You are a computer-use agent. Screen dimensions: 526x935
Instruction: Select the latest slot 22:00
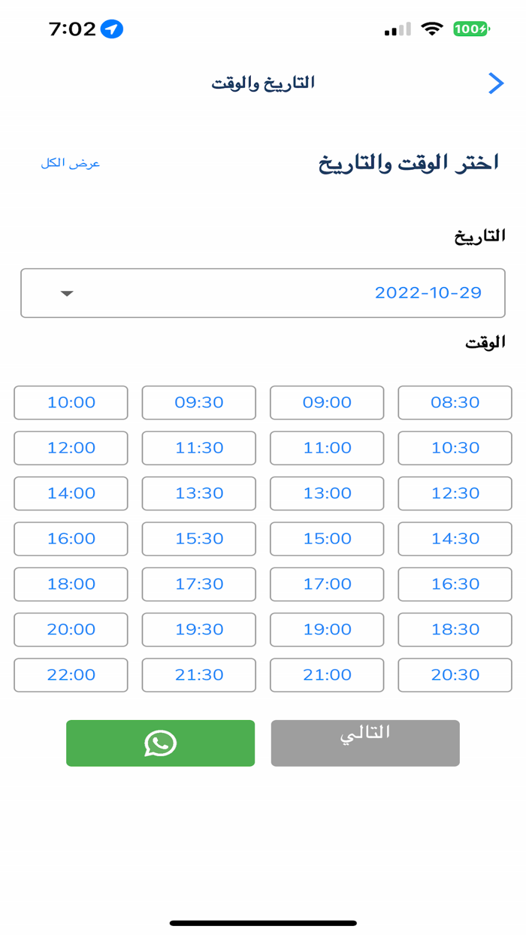coord(71,675)
